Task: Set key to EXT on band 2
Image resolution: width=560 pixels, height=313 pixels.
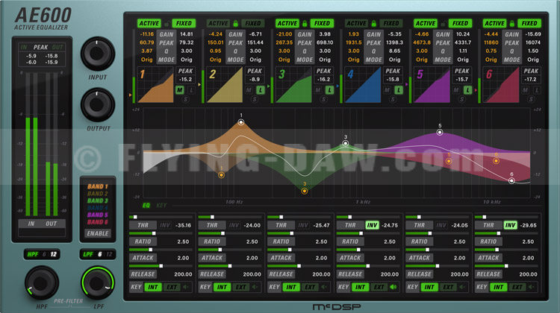Action: click(x=240, y=287)
